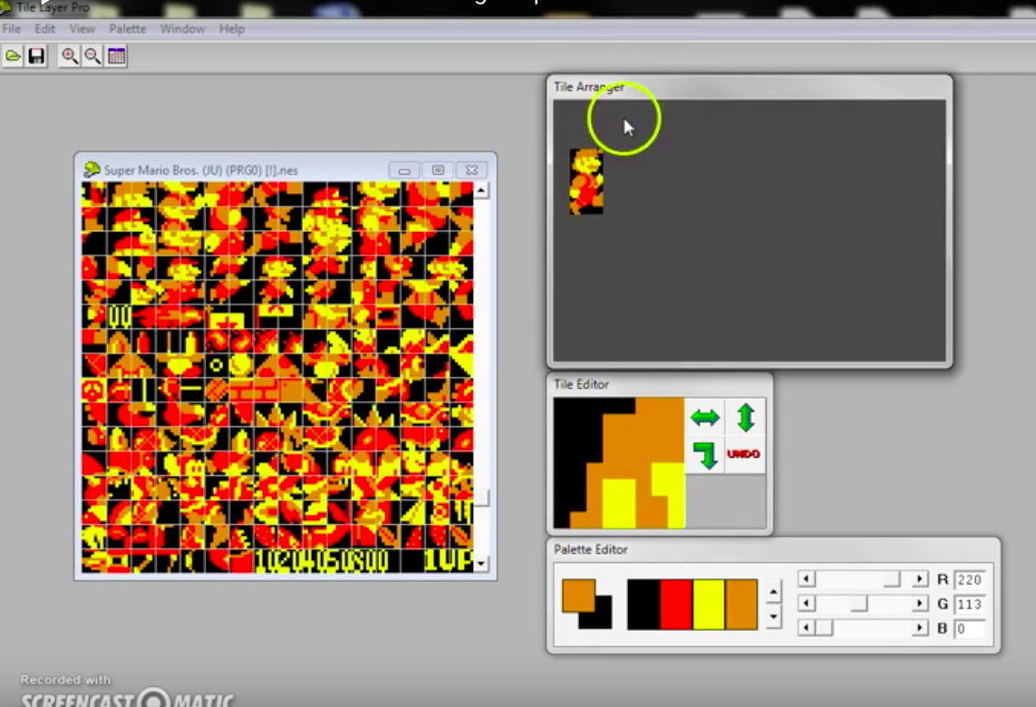Click ROM window scrollbar down arrow
The width and height of the screenshot is (1036, 707).
point(481,564)
